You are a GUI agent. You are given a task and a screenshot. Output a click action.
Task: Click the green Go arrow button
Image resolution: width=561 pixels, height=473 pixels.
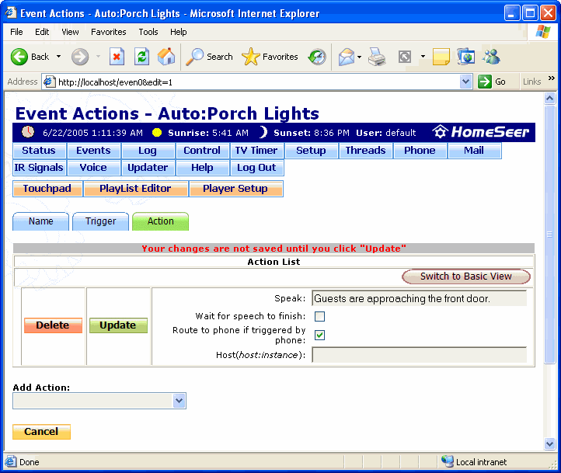coord(485,82)
